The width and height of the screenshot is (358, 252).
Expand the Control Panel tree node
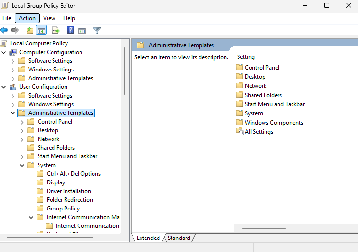point(22,122)
